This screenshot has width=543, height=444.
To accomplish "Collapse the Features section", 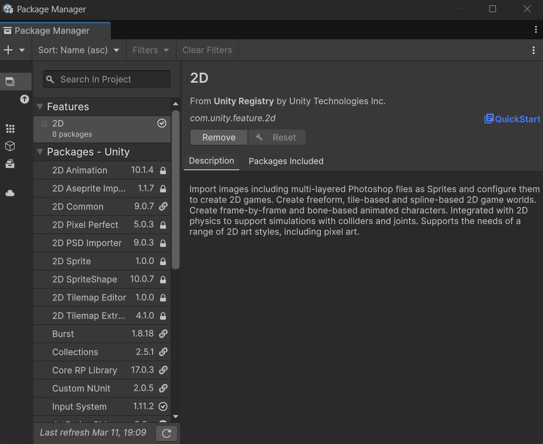I will coord(40,106).
